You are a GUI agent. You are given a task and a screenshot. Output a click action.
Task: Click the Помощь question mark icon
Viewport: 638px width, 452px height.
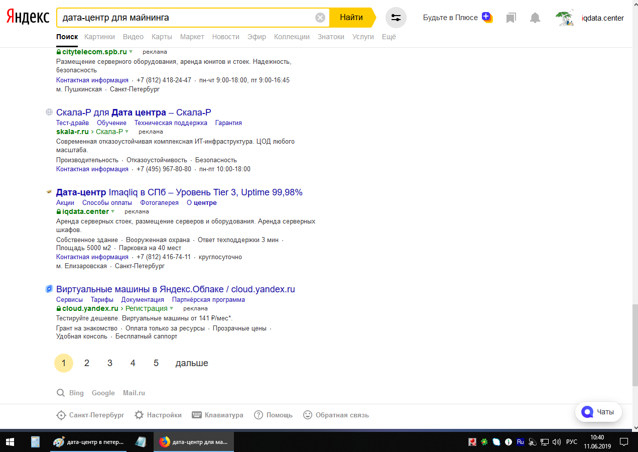259,415
